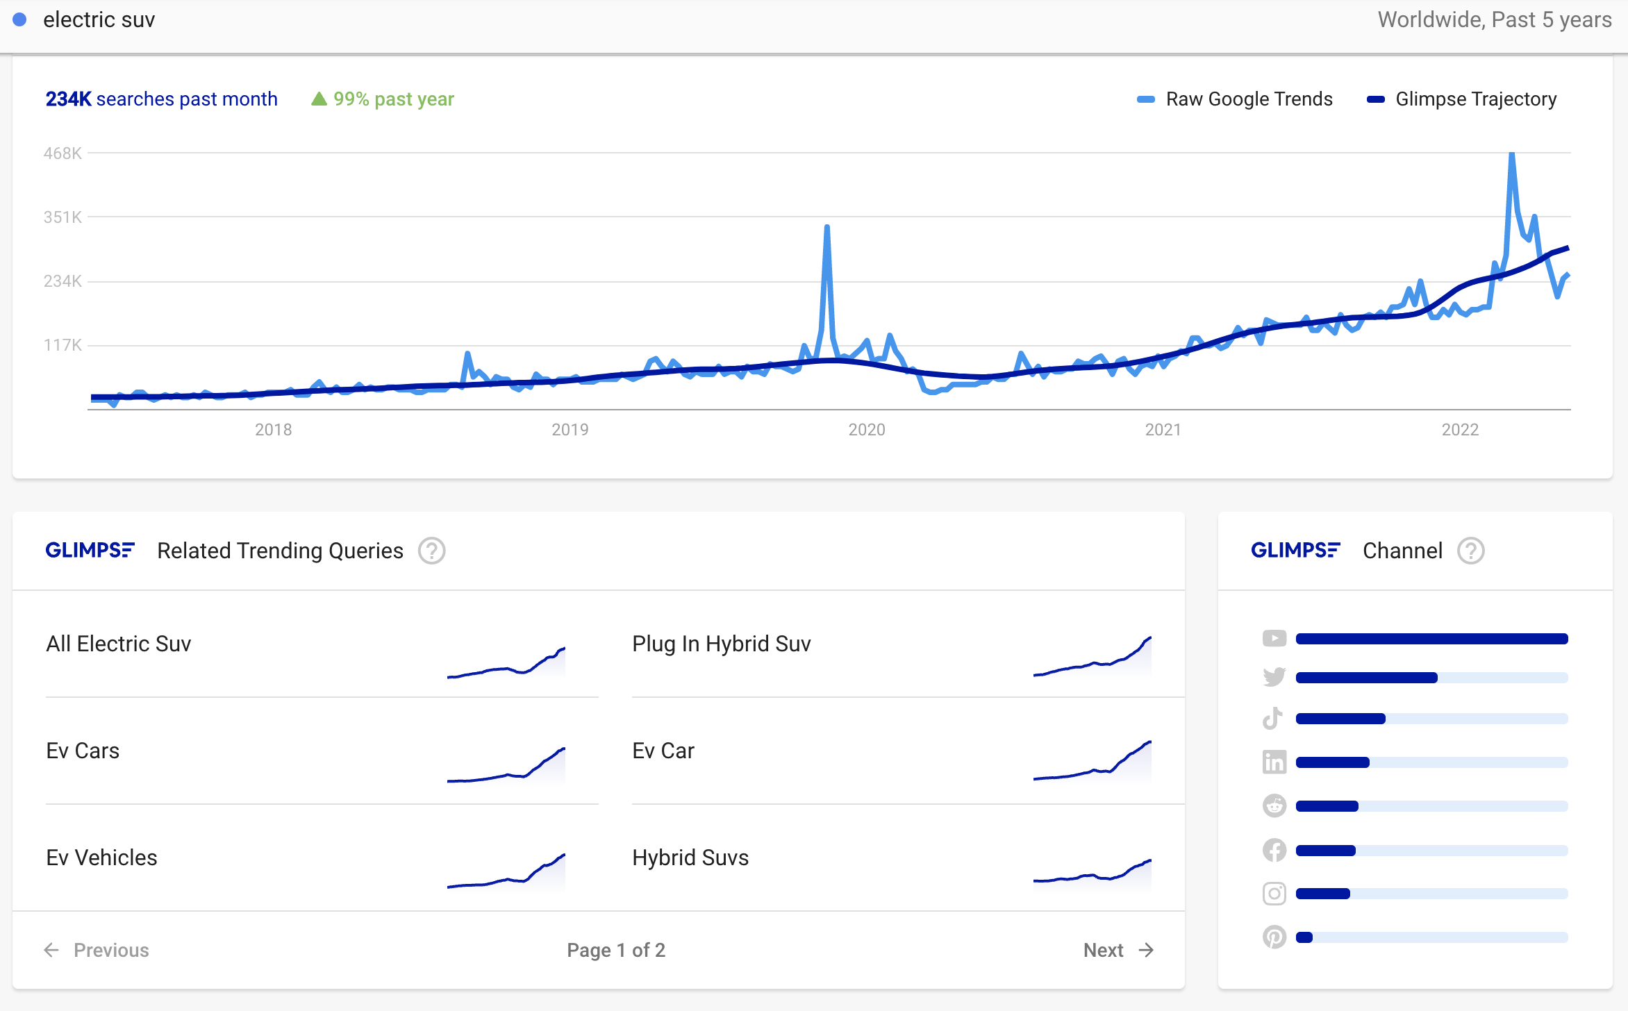Click the YouTube channel progress bar
This screenshot has height=1011, width=1628.
click(x=1431, y=639)
